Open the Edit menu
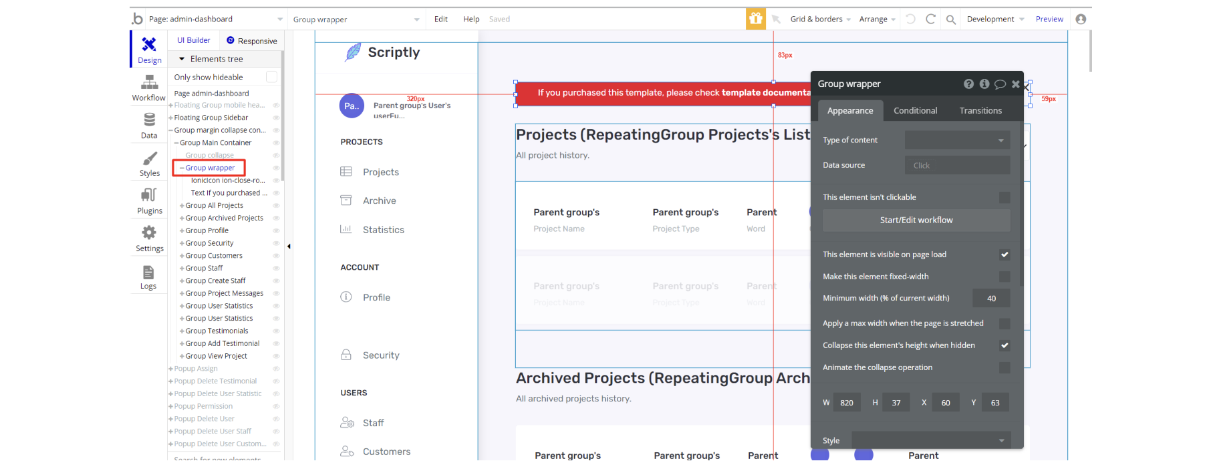 (440, 19)
